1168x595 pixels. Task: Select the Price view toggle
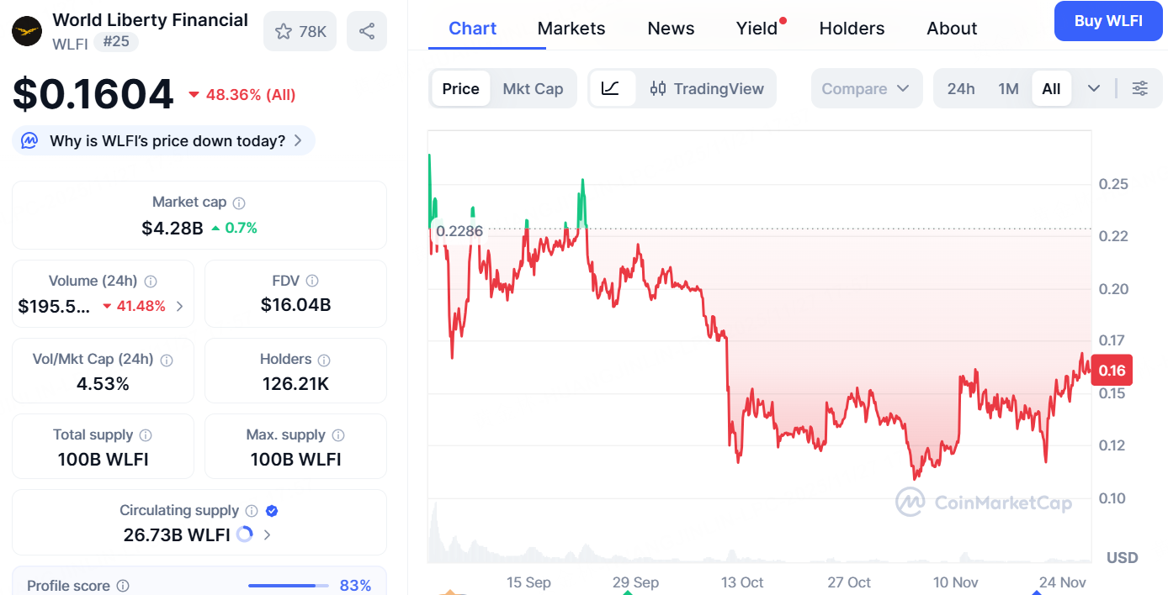461,87
